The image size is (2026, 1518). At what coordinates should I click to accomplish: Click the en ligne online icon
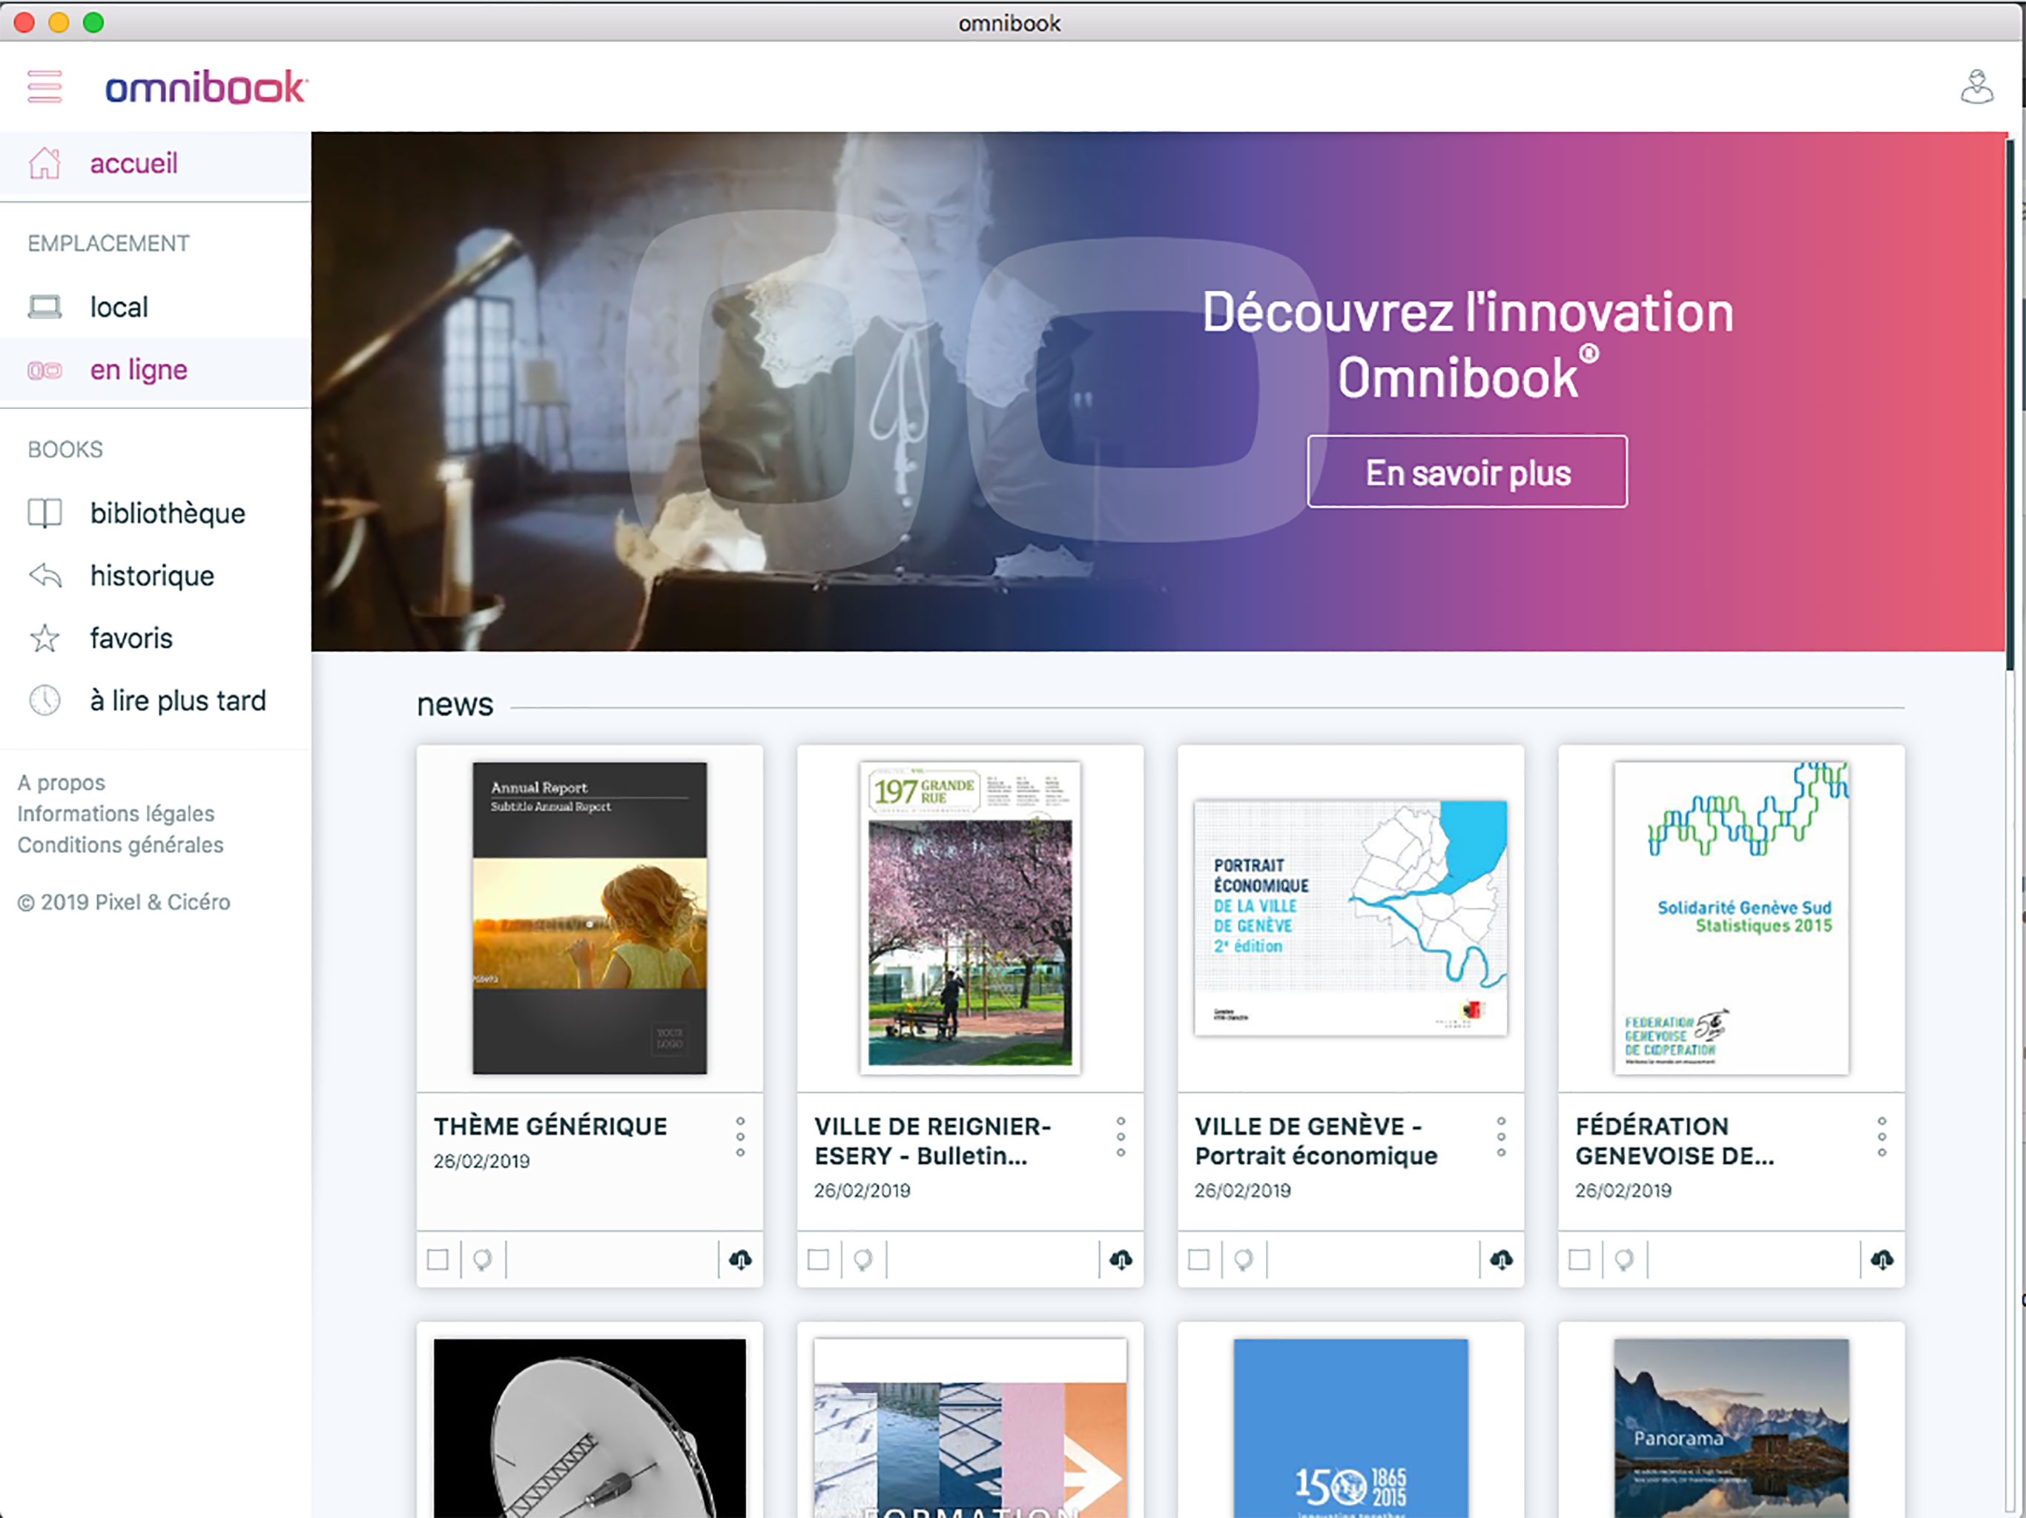44,370
